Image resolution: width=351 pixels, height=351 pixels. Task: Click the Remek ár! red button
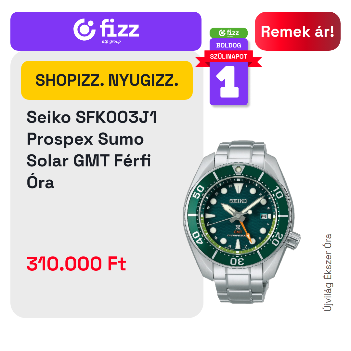tap(297, 31)
